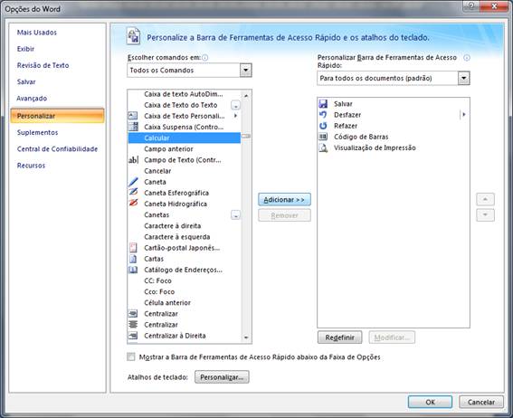Viewport: 513px width, 418px height.
Task: Open the Recursos category
Action: click(31, 166)
